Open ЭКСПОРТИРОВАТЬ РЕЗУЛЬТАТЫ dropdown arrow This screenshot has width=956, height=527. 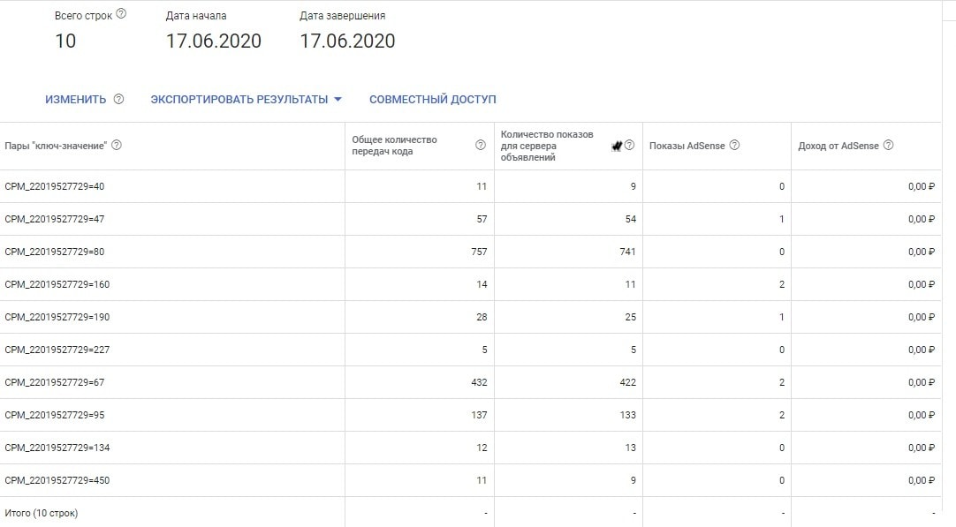(x=338, y=100)
